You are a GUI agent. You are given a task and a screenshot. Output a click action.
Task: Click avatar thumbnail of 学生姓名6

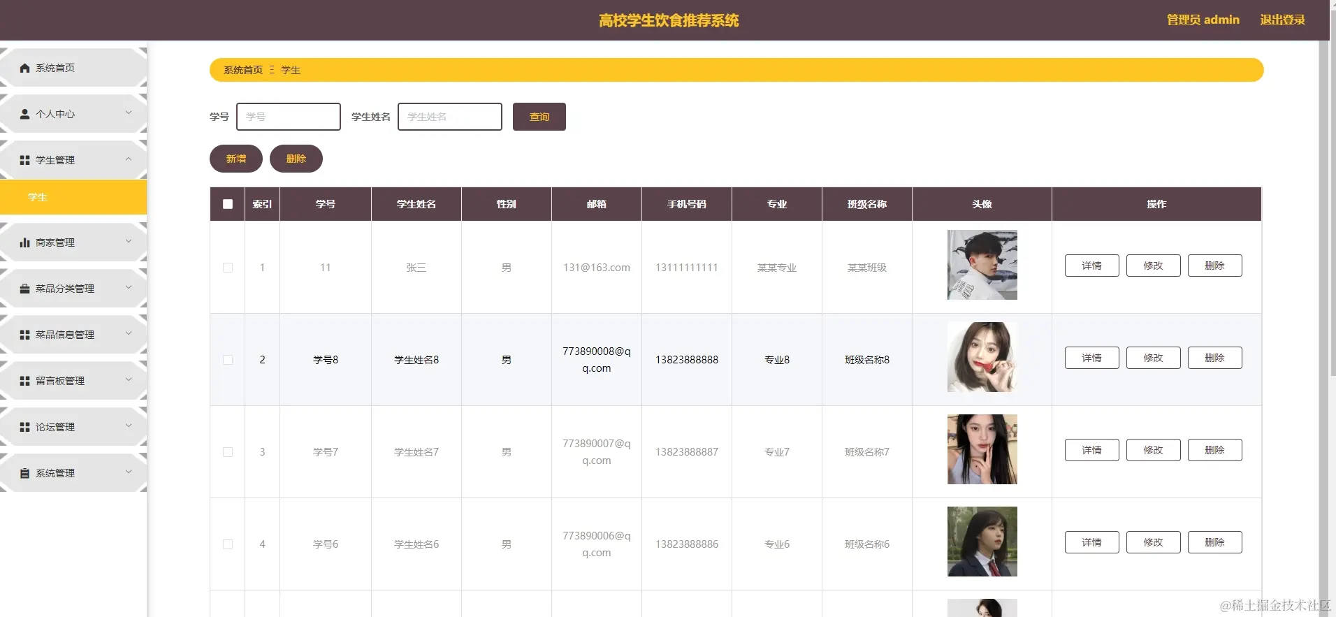pos(982,542)
